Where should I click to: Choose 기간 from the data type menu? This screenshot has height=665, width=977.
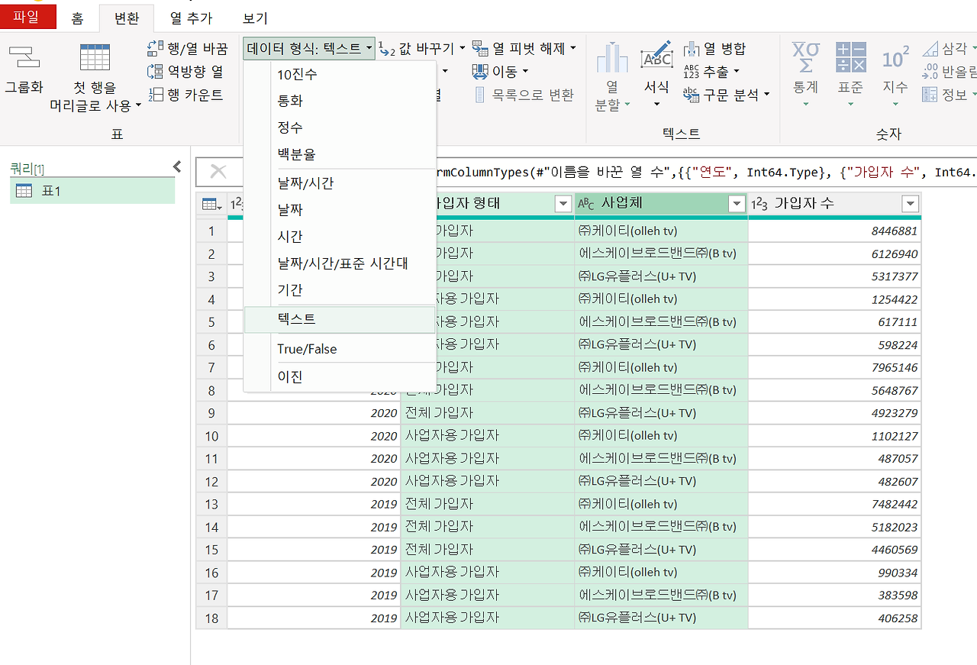tap(340, 290)
